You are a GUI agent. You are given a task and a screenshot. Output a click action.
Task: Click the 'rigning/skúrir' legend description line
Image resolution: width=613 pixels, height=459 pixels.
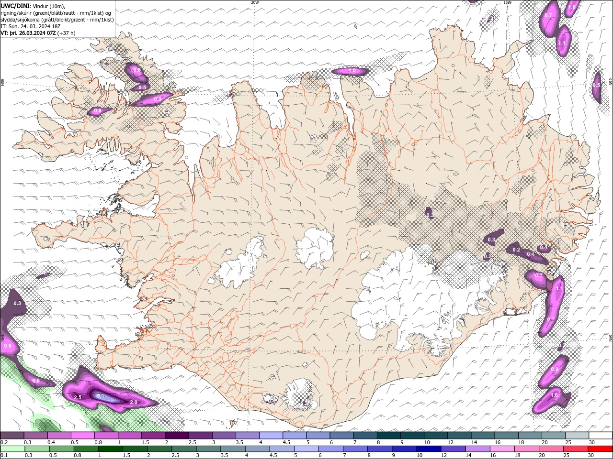point(56,13)
